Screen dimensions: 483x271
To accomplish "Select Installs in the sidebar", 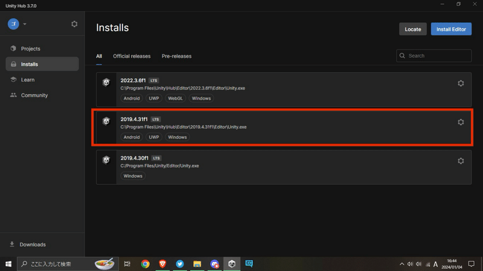I will click(42, 64).
